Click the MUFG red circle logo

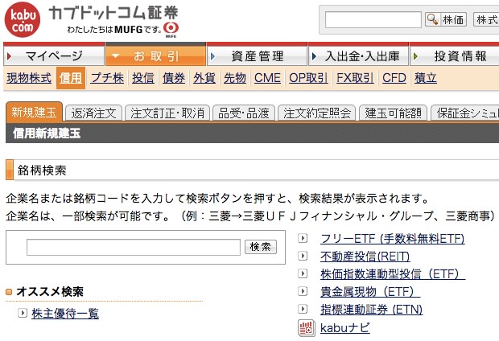pyautogui.click(x=171, y=29)
